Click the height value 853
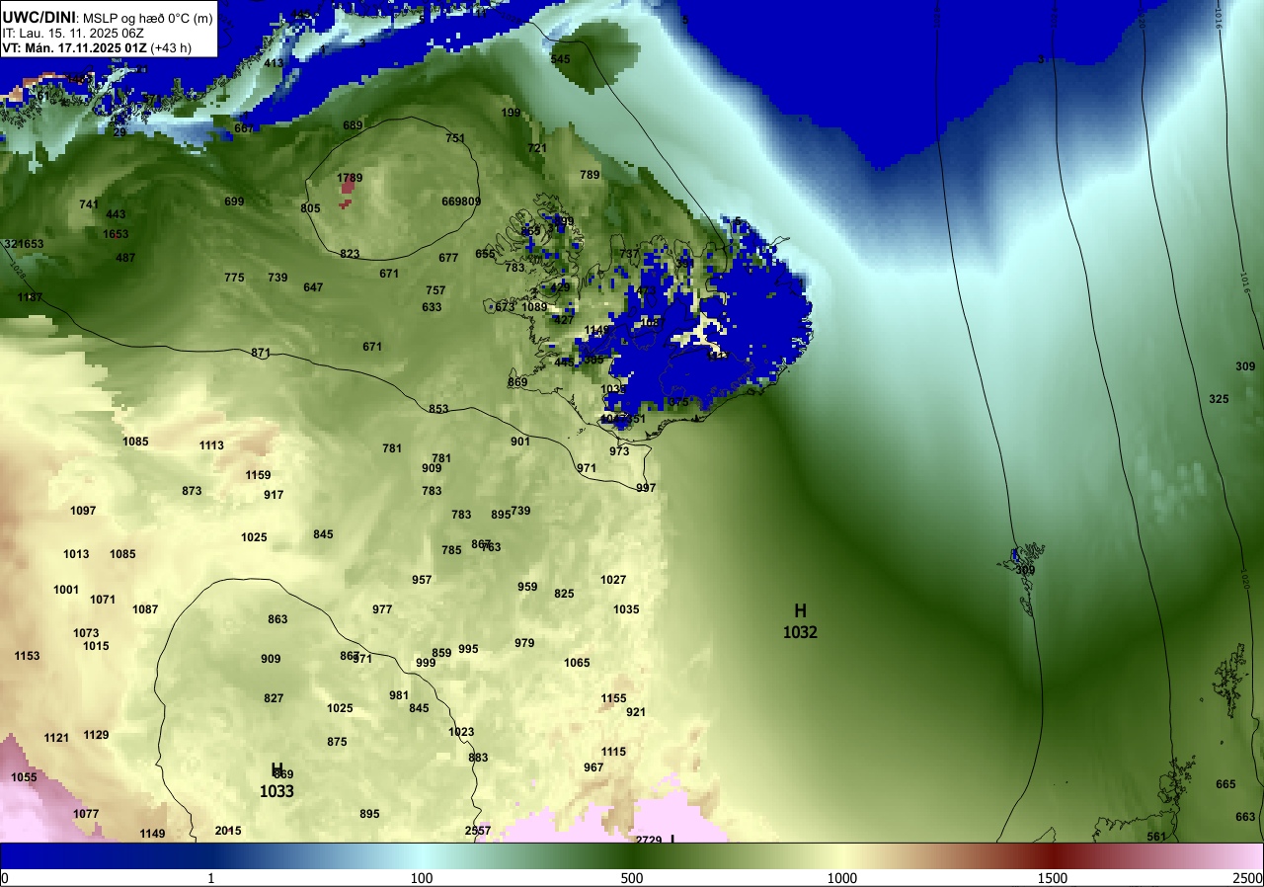Image resolution: width=1264 pixels, height=887 pixels. click(x=438, y=409)
